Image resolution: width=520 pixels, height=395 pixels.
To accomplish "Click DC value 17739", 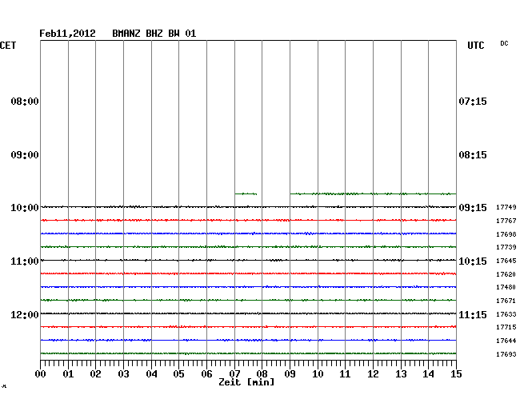I will point(506,248).
